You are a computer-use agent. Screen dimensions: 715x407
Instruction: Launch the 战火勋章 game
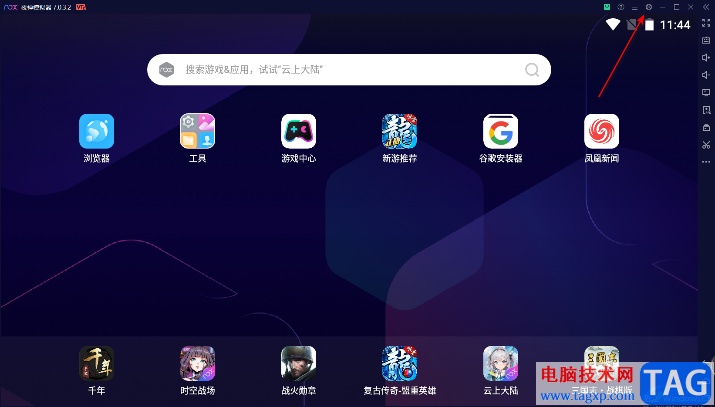[x=299, y=371]
